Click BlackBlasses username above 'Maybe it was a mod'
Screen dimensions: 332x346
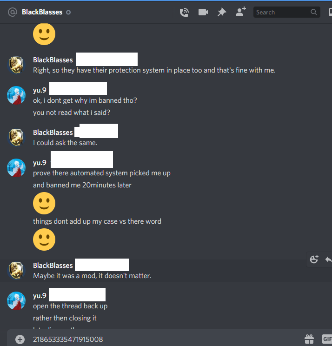coord(53,266)
